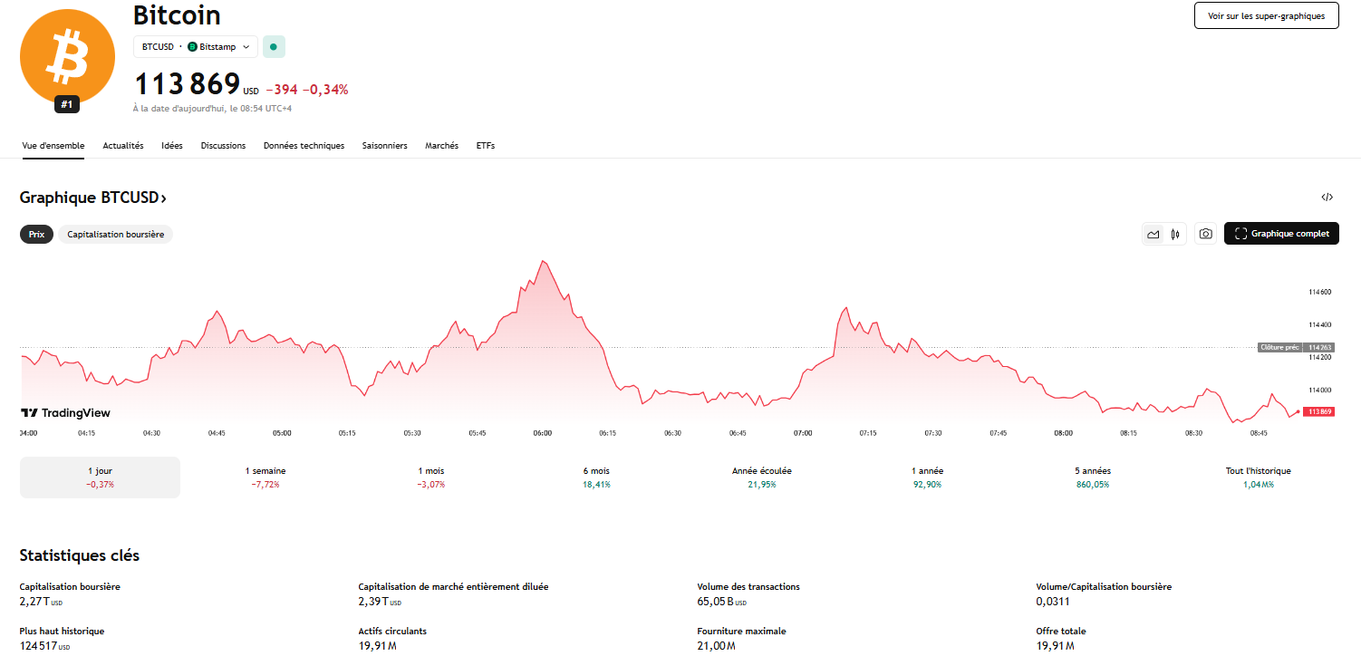Open the Vue d'ensemble tab

pyautogui.click(x=53, y=145)
